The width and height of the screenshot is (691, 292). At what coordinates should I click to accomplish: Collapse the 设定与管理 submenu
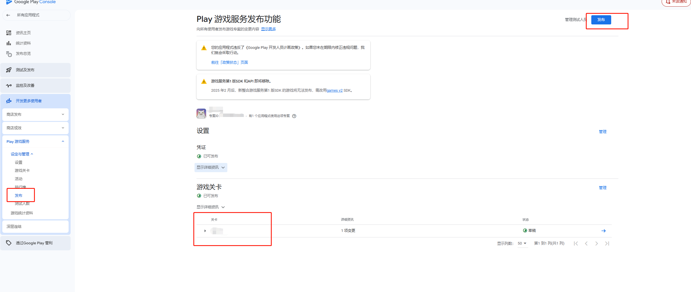click(x=22, y=154)
